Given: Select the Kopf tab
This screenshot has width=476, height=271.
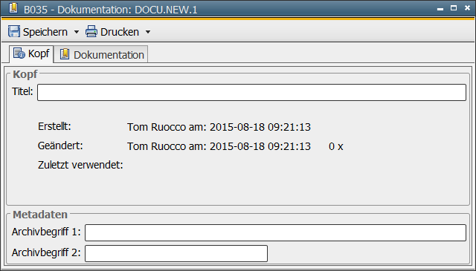Looking at the screenshot, I should [31, 54].
